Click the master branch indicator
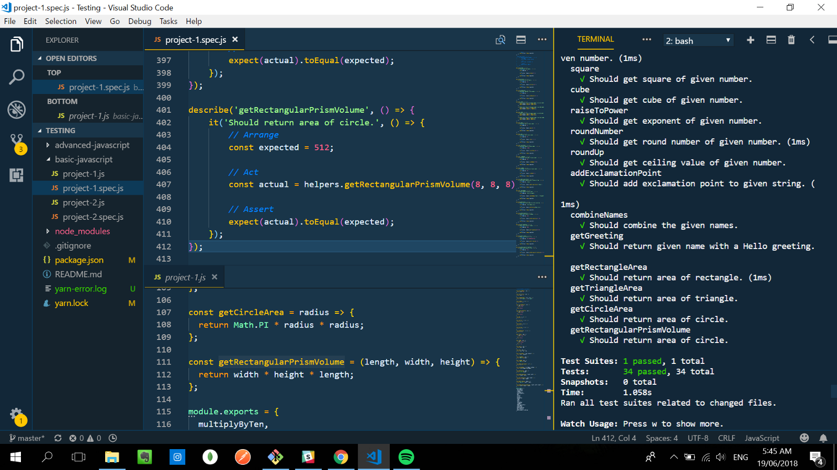 pyautogui.click(x=27, y=438)
